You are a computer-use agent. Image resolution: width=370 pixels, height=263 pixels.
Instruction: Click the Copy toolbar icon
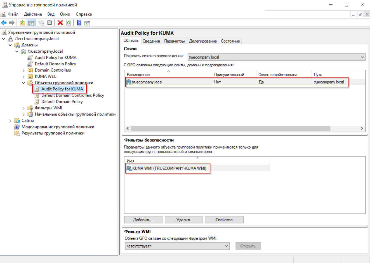[41, 23]
